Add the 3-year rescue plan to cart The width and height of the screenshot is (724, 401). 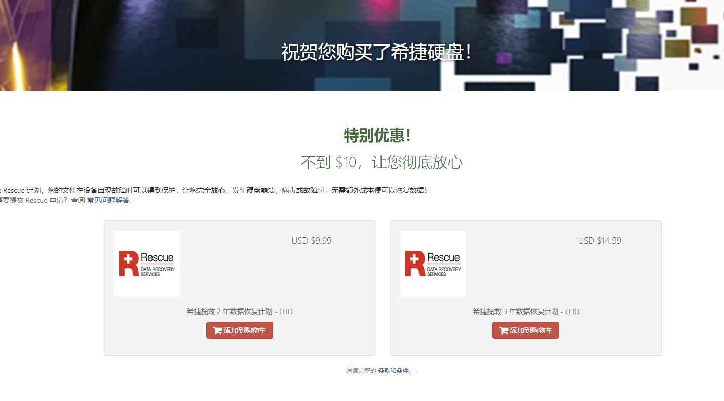tap(525, 330)
